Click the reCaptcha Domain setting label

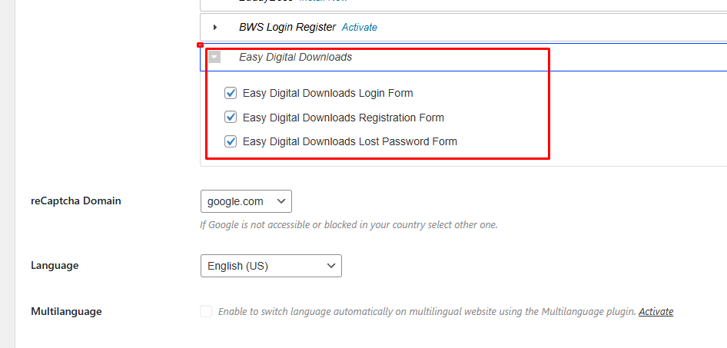coord(76,201)
